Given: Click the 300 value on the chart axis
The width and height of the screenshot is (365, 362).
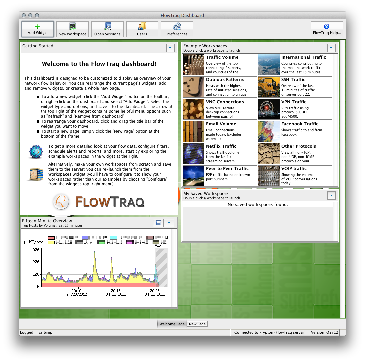Looking at the screenshot, I should point(36,250).
